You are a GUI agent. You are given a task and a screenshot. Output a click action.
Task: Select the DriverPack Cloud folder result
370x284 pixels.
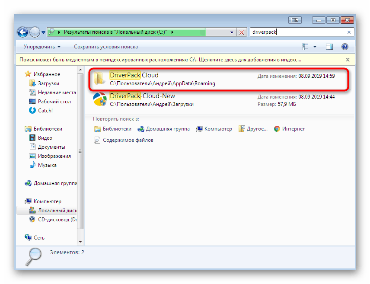coord(219,80)
